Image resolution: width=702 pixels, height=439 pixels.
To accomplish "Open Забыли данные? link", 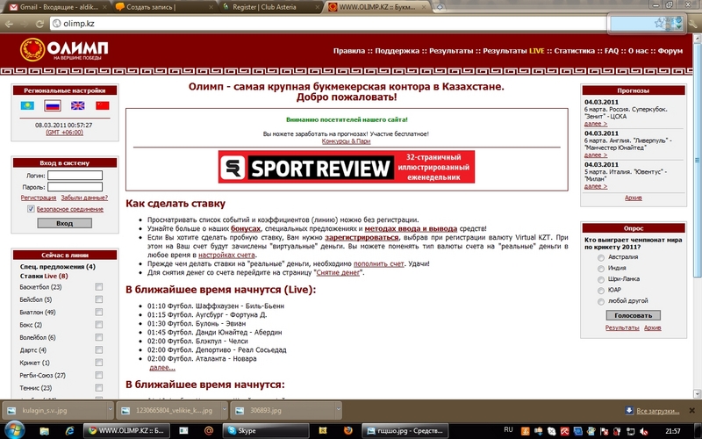I will coord(84,198).
